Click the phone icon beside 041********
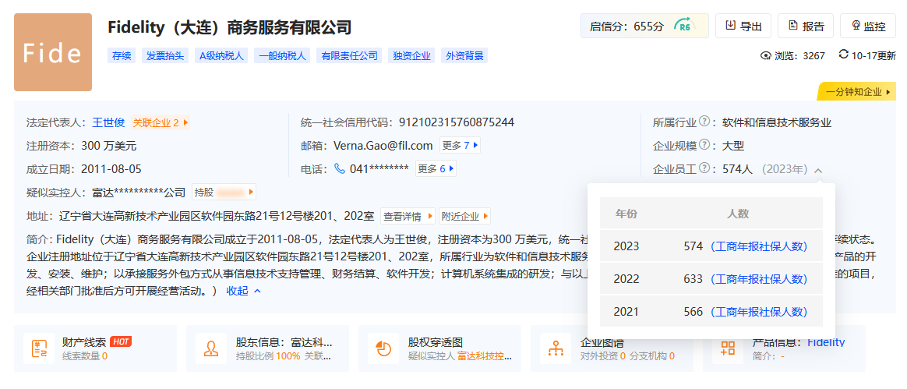 click(340, 169)
